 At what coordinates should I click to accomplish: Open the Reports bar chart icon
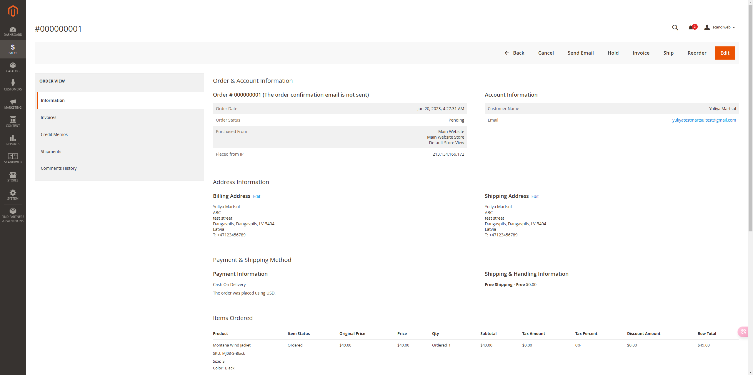pyautogui.click(x=13, y=140)
